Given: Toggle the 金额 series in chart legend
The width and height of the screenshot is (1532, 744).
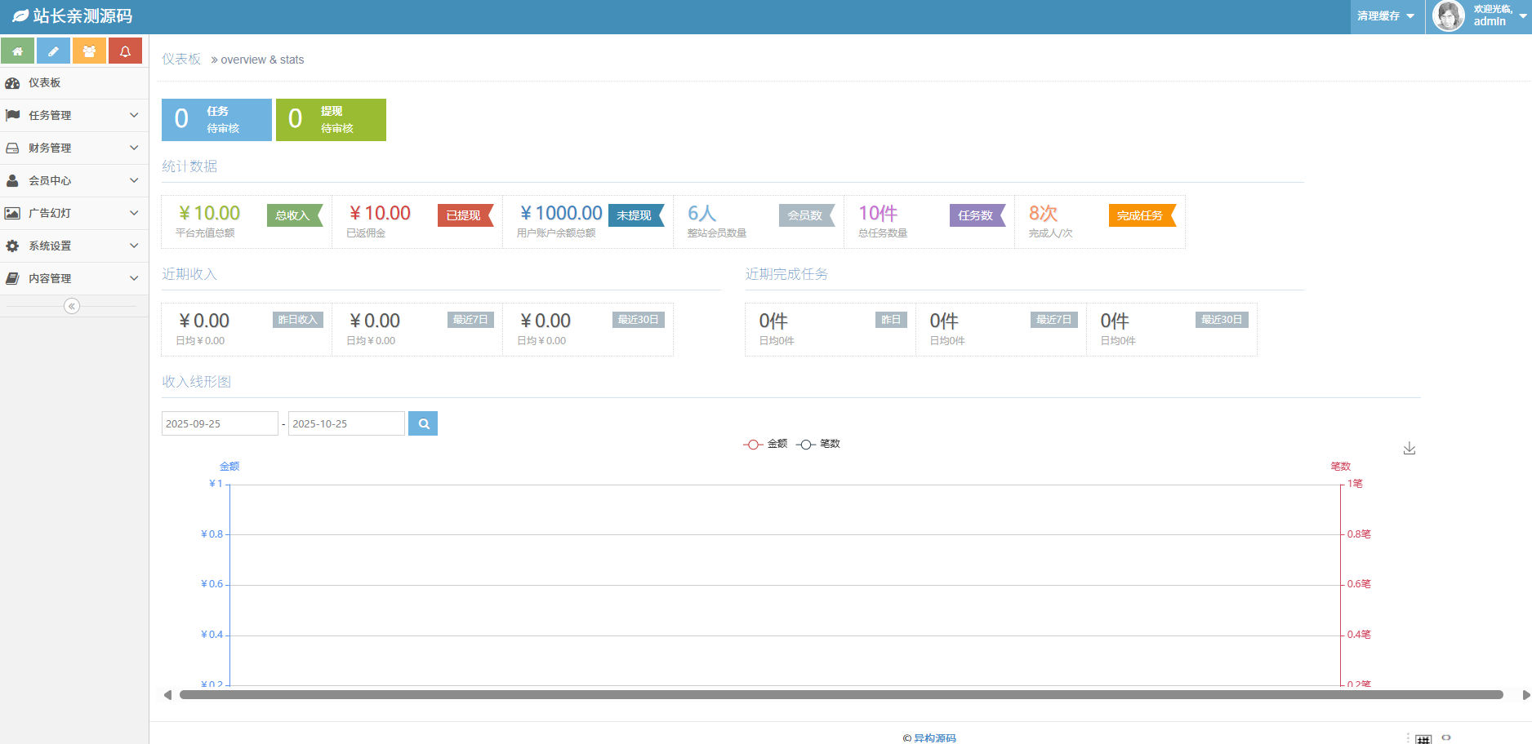Looking at the screenshot, I should (x=765, y=444).
